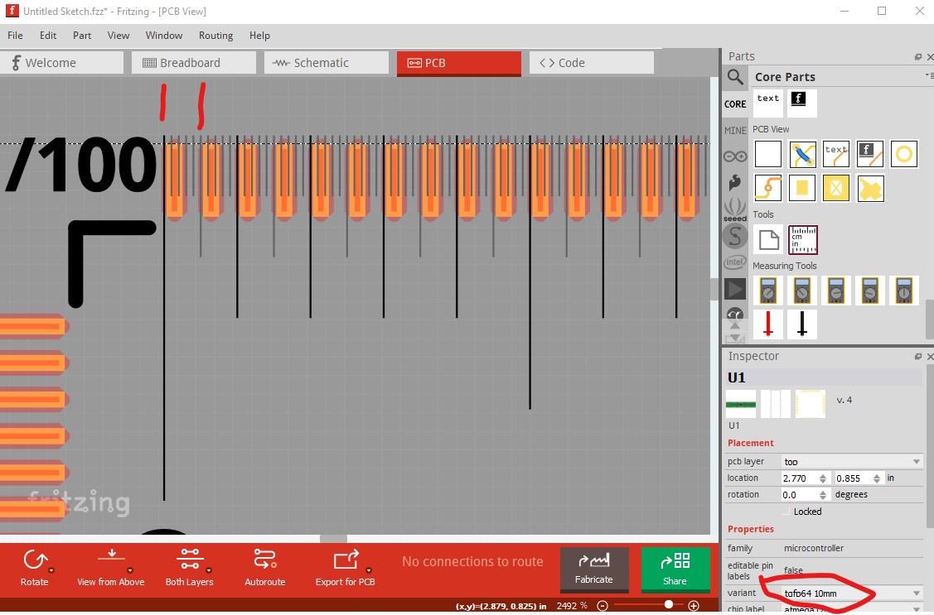Switch to the Code tab
The width and height of the screenshot is (934, 615).
(x=592, y=62)
